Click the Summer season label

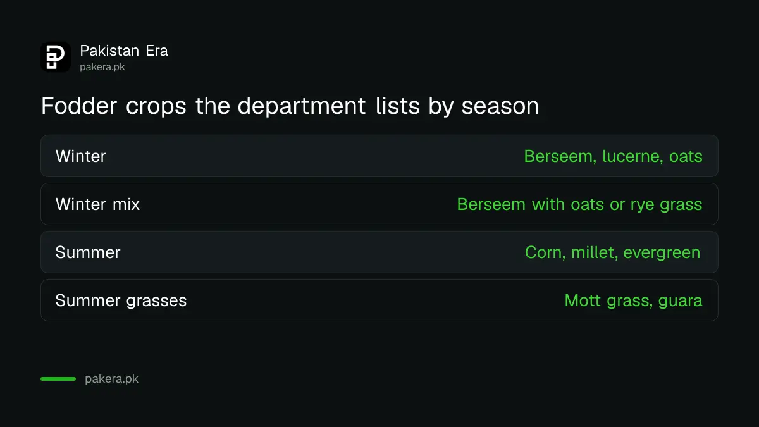coord(88,252)
